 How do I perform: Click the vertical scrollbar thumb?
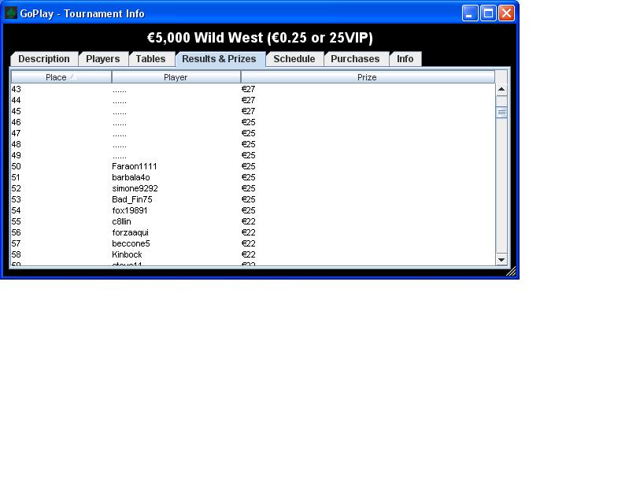pyautogui.click(x=501, y=113)
